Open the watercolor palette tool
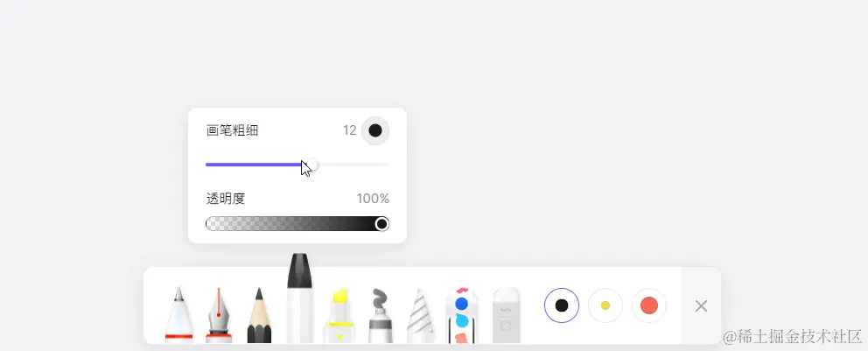868x351 pixels. click(461, 314)
